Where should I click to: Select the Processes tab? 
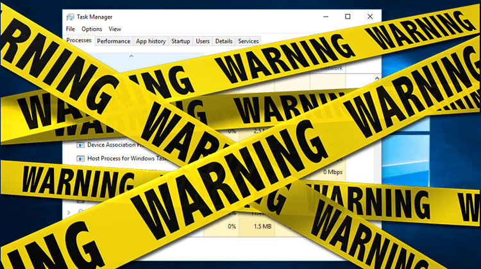tap(79, 41)
